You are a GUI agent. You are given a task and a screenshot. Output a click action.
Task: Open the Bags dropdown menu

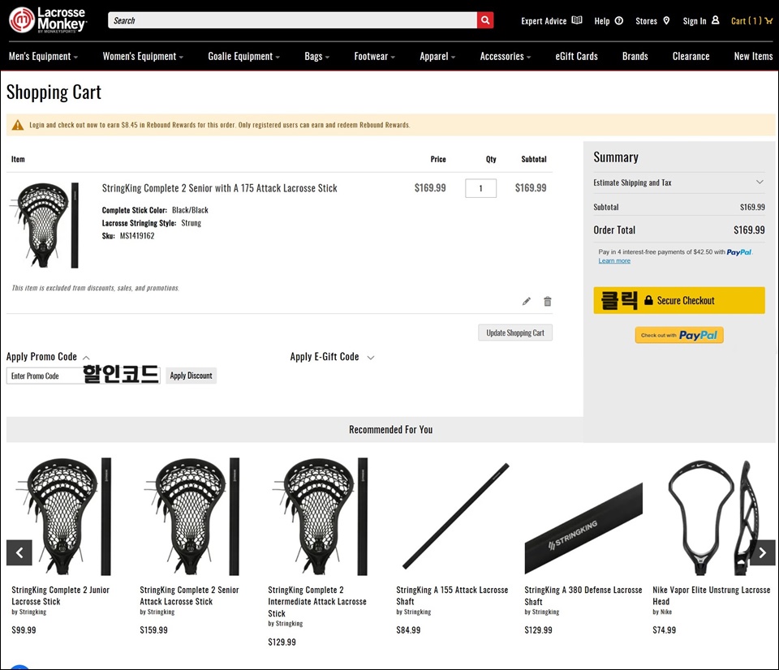(317, 57)
